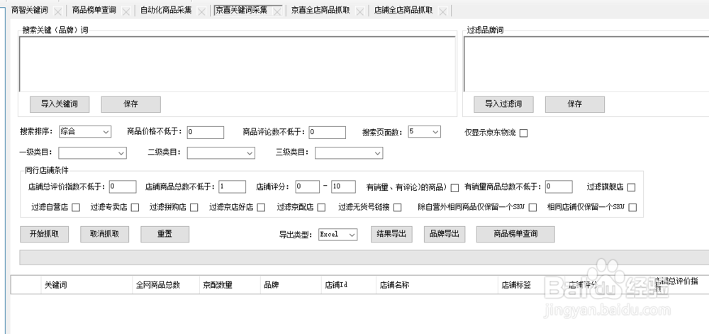
Task: Save the search keywords list
Action: click(x=130, y=104)
